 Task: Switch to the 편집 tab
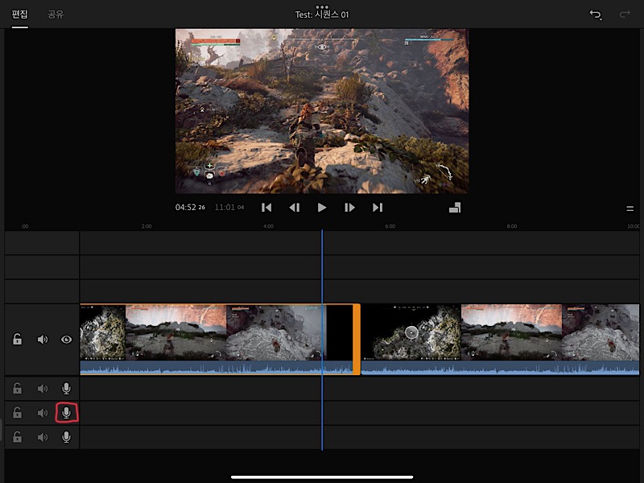point(19,14)
